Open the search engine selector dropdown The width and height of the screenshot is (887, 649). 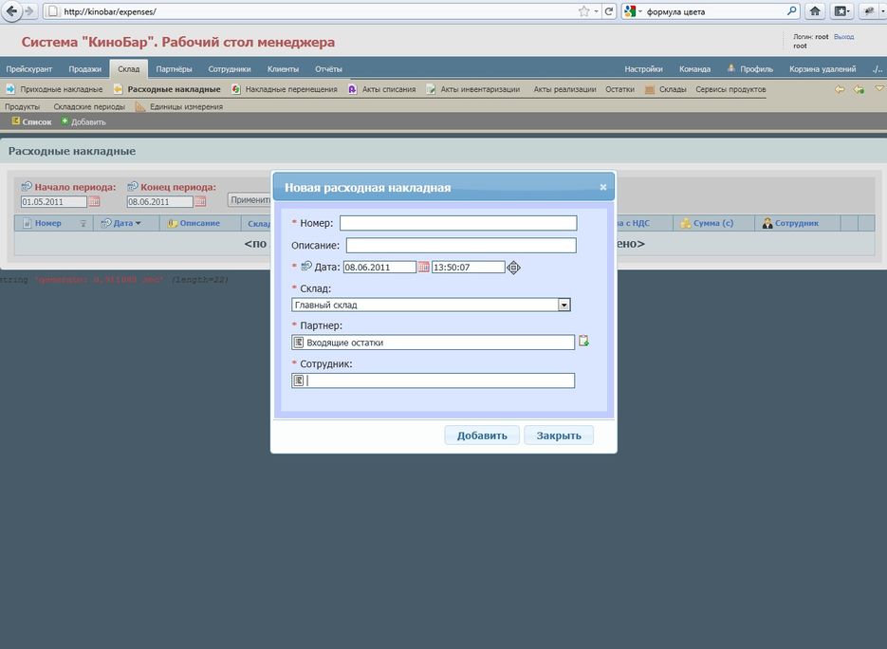coord(633,11)
